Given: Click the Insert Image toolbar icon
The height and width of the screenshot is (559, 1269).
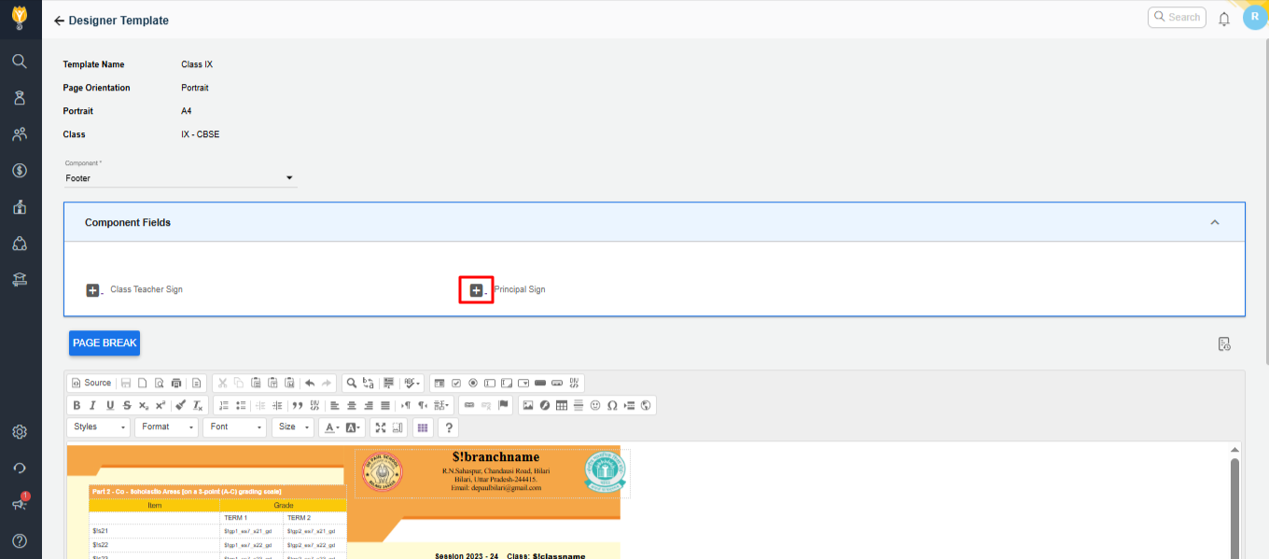Looking at the screenshot, I should click(527, 405).
